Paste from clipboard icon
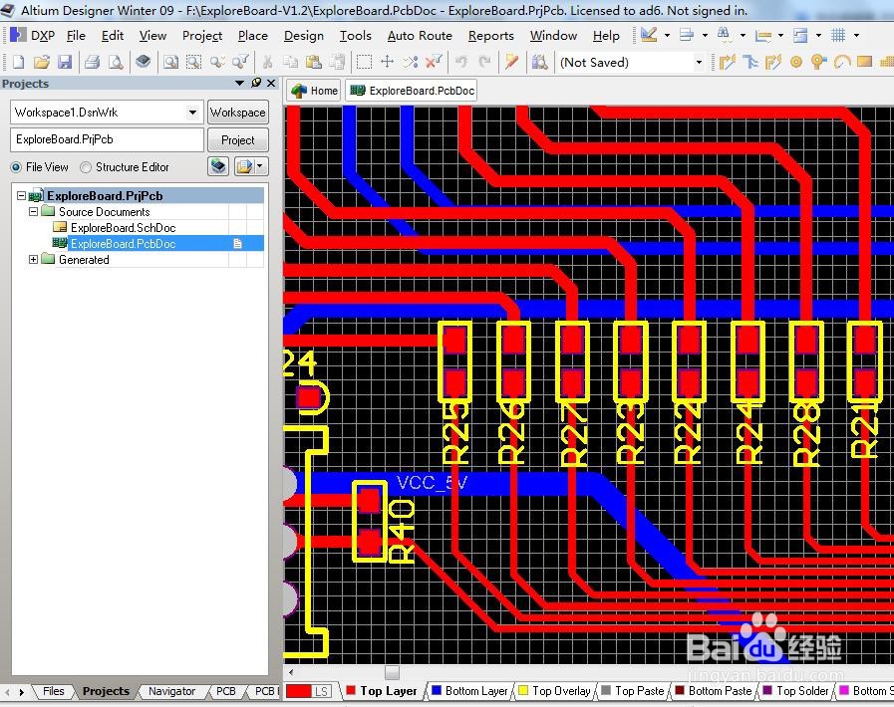This screenshot has width=894, height=707. click(x=314, y=62)
